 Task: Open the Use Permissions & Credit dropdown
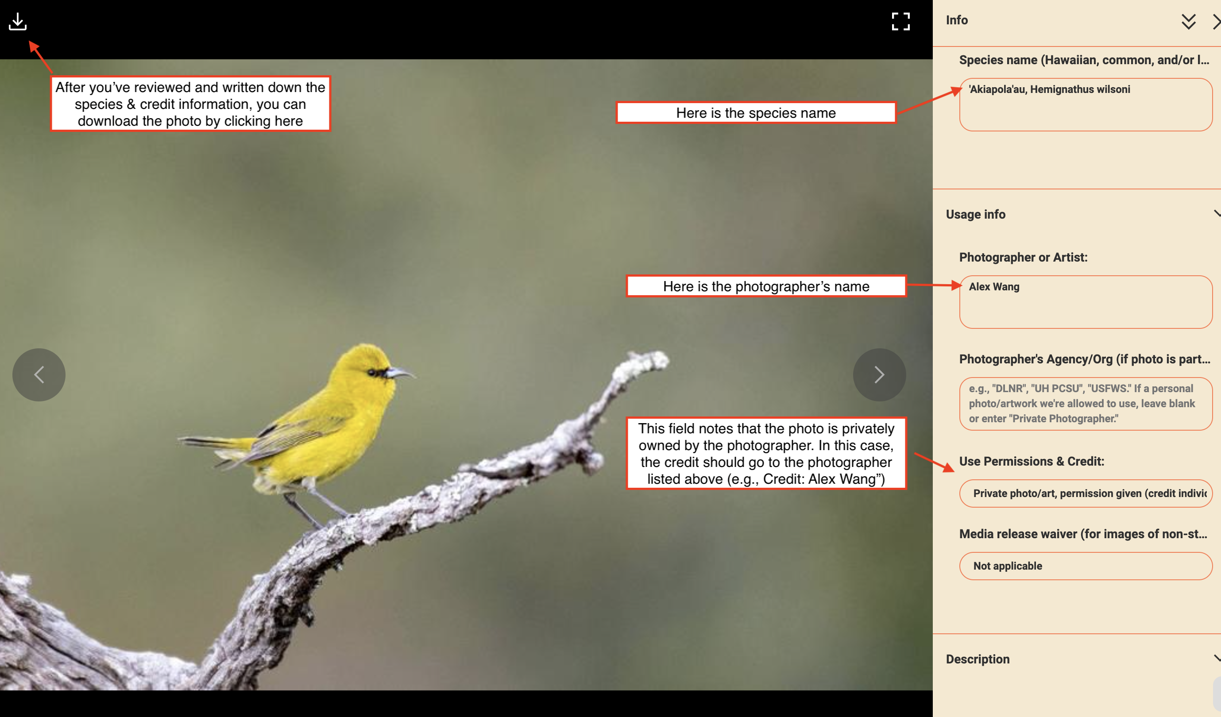pos(1086,493)
